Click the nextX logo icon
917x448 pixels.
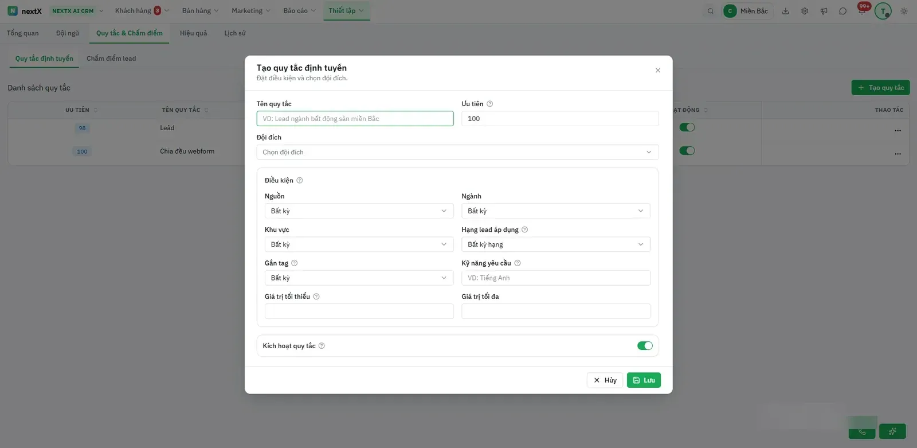coord(13,11)
